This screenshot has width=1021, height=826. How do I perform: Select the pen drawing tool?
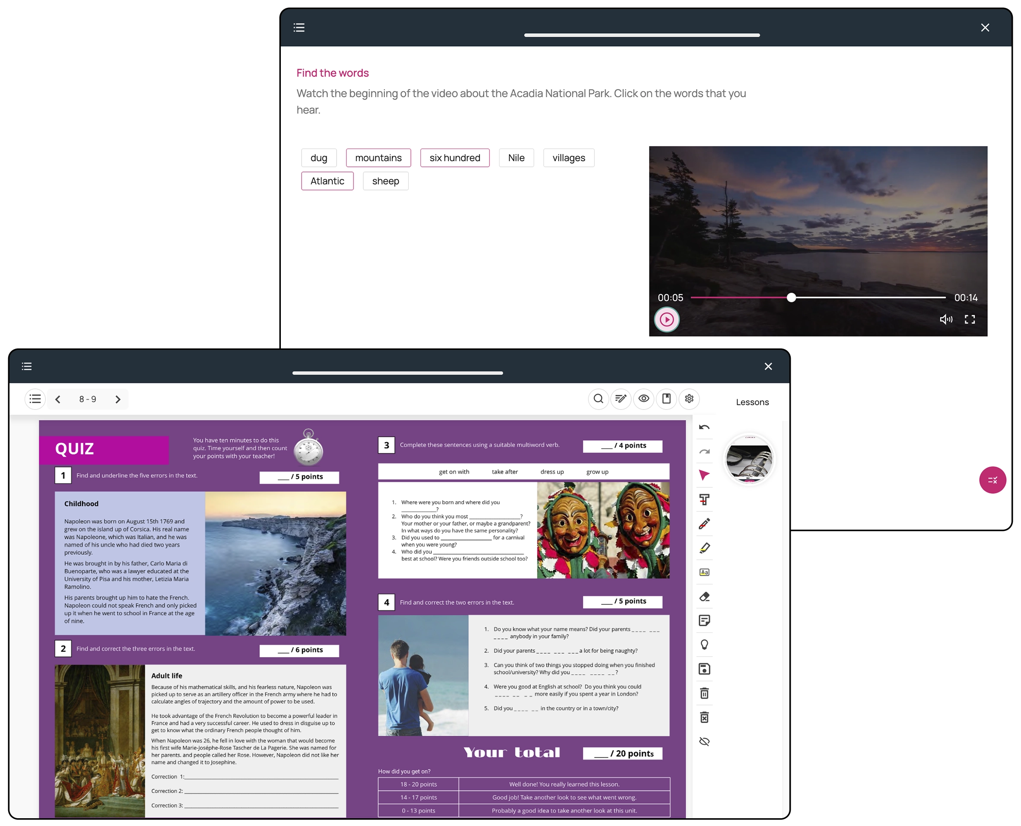pyautogui.click(x=705, y=524)
